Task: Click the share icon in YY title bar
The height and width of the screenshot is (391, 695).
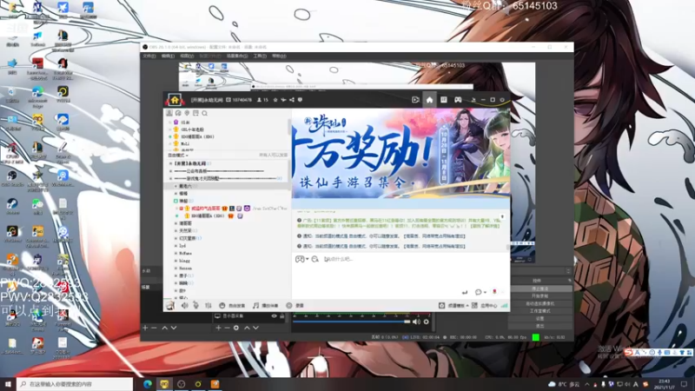Action: (x=292, y=100)
